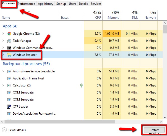The image size is (167, 136).
Task: Click the Task Manager process icon
Action: pyautogui.click(x=9, y=41)
